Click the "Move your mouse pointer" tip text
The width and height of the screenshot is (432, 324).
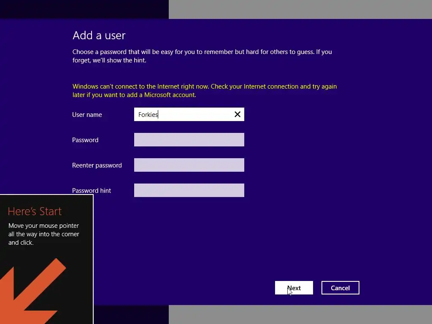(x=44, y=234)
